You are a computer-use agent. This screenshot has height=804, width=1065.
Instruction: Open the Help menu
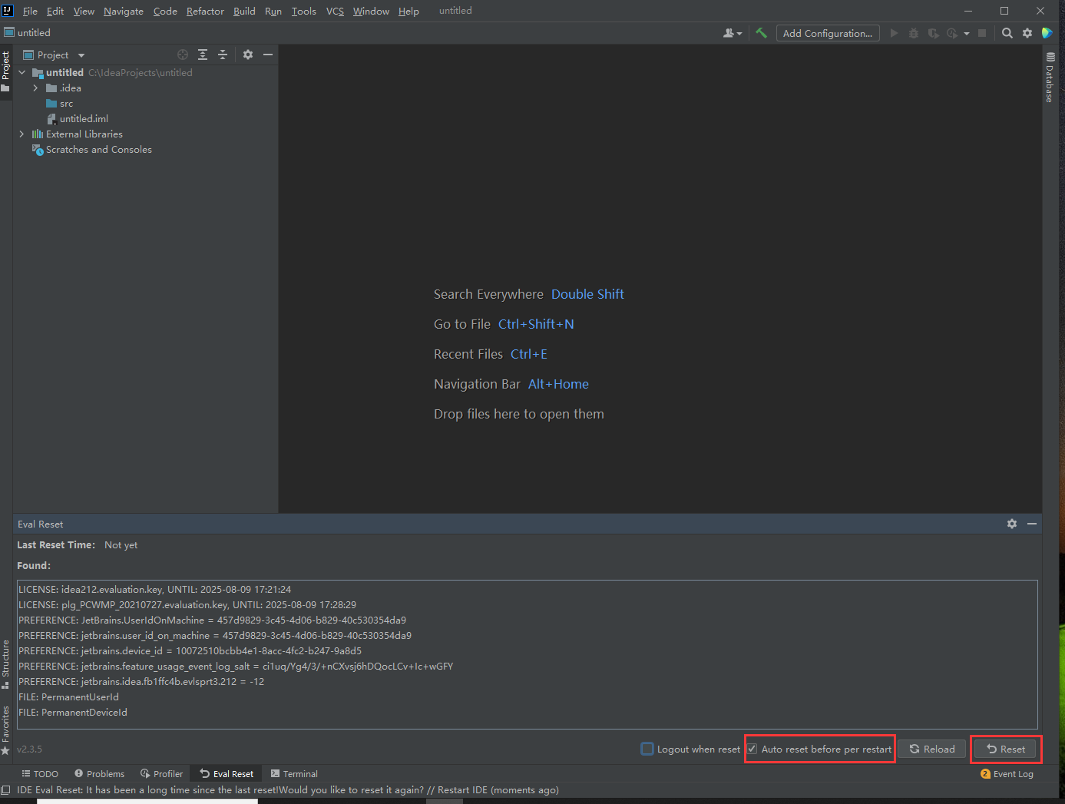pyautogui.click(x=408, y=11)
